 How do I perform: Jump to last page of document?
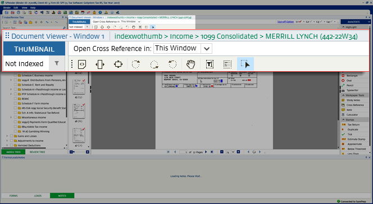[212, 152]
